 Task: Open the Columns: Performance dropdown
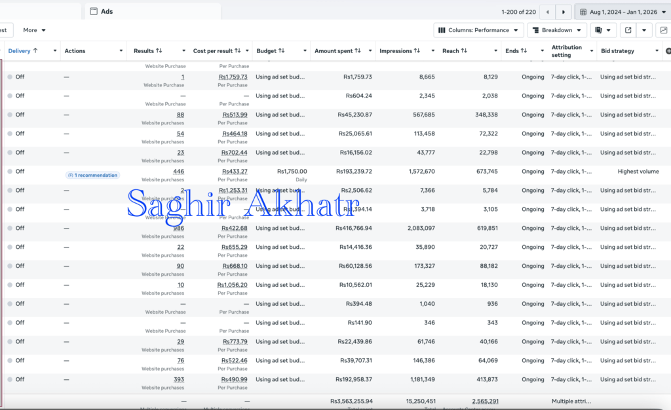478,30
